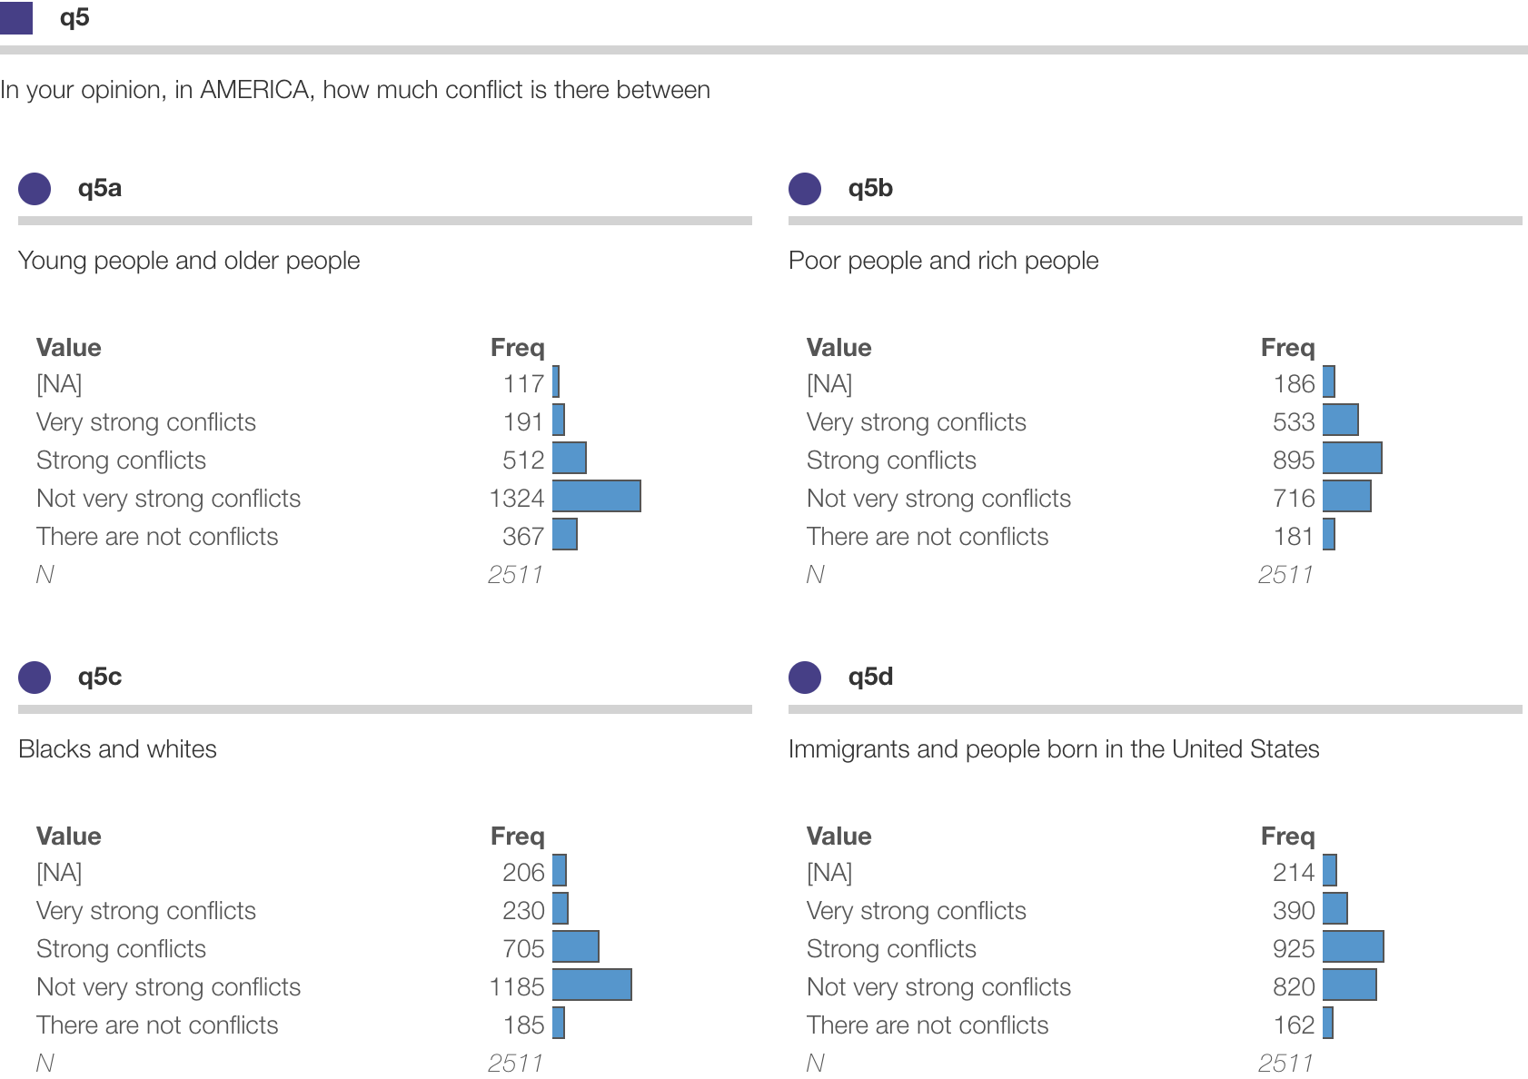Click the 895 Strong conflicts bar in q5b
This screenshot has height=1079, width=1528.
1352,458
